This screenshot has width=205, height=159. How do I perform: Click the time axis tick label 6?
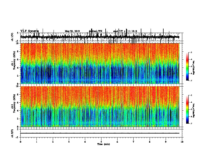pos(118,142)
